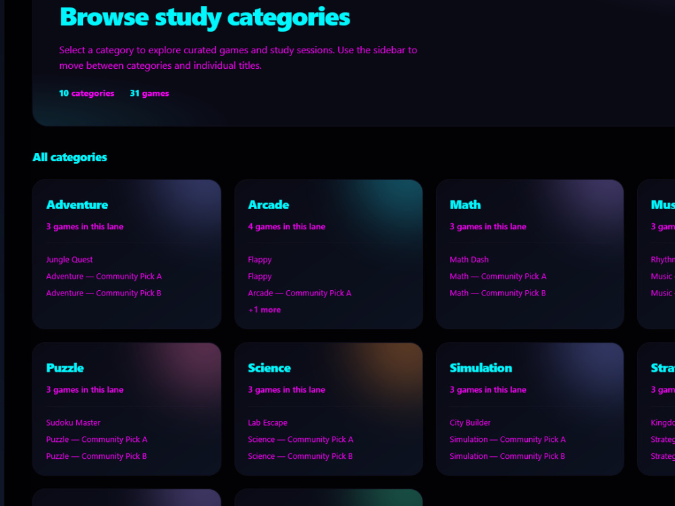Open the Math category heading
Viewport: 675px width, 506px height.
click(x=465, y=205)
